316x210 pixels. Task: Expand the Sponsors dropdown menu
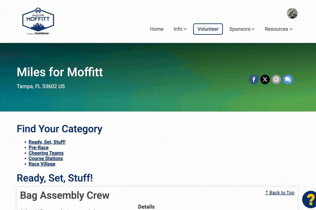coord(242,29)
